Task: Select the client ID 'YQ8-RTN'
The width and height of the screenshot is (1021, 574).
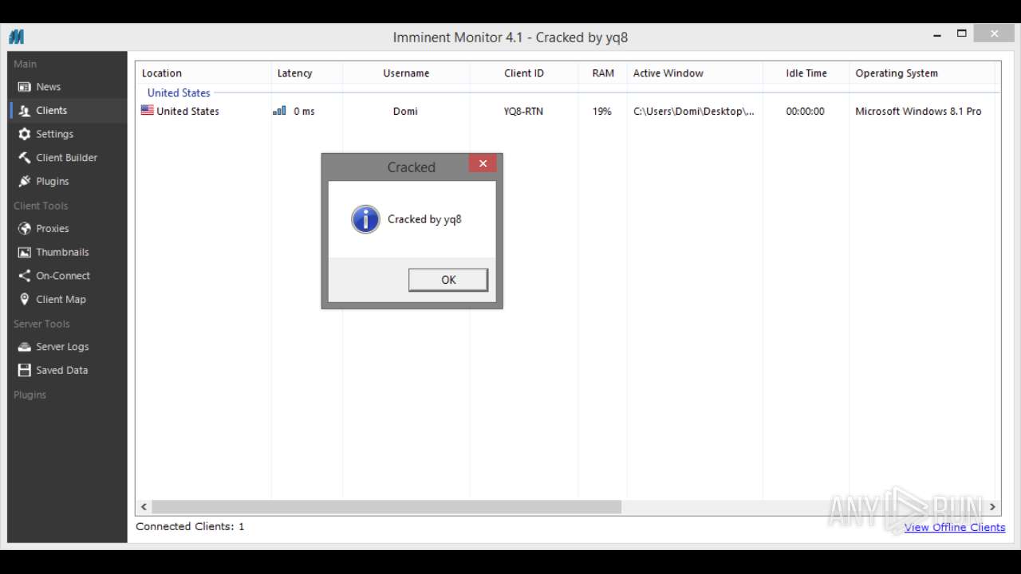Action: [x=523, y=111]
